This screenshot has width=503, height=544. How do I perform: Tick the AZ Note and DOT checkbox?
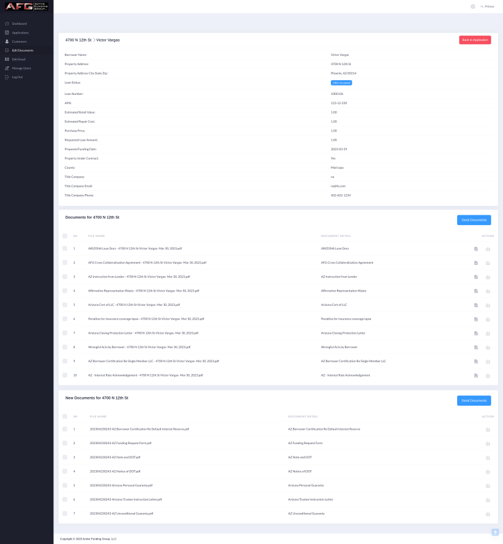click(64, 457)
